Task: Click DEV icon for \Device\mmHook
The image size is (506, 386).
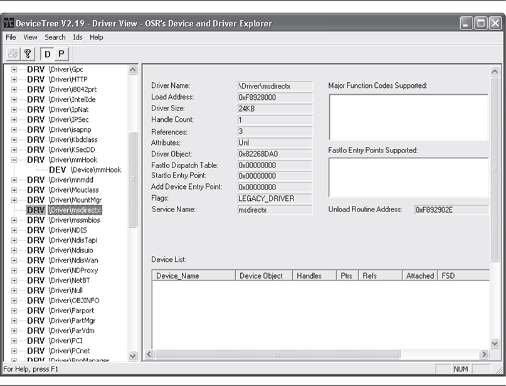Action: [57, 170]
